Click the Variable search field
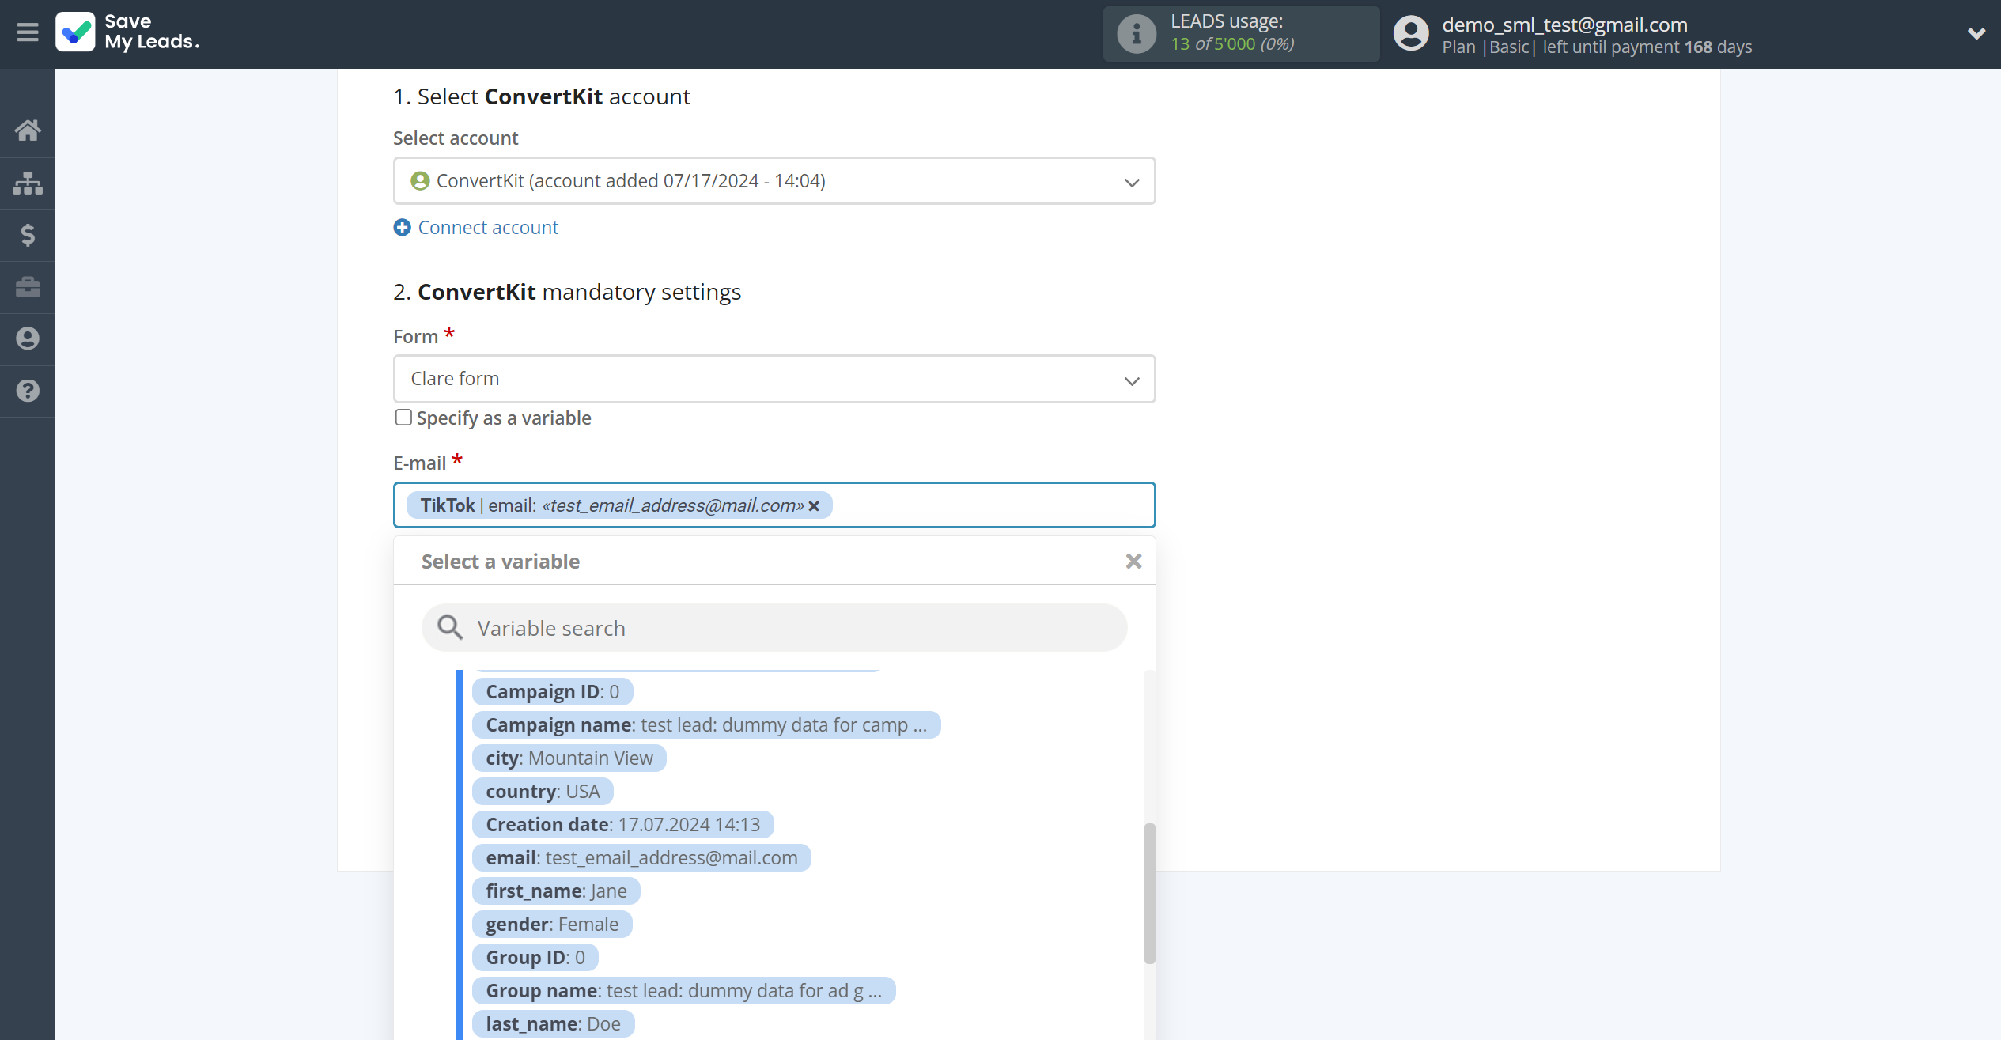This screenshot has height=1040, width=2001. [774, 628]
